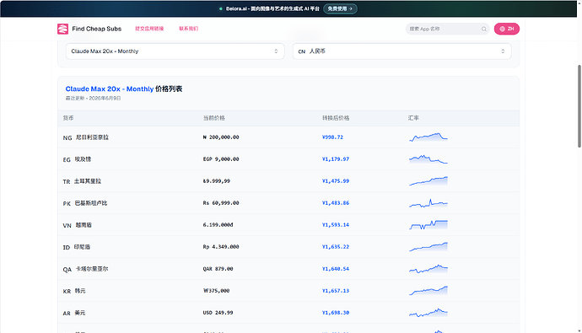Open the QA row exchange rate sparkline

click(x=428, y=269)
